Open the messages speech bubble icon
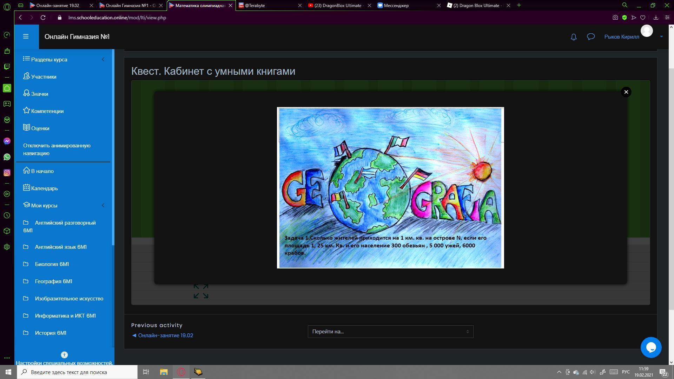The width and height of the screenshot is (674, 379). 591,37
